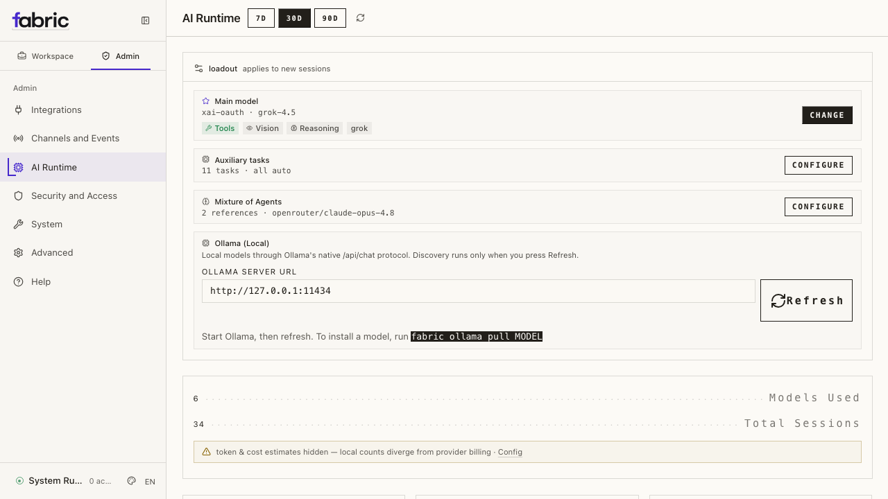888x499 pixels.
Task: Click the System wrench icon
Action: 19,225
